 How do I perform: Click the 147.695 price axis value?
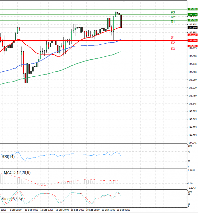[x=193, y=32]
